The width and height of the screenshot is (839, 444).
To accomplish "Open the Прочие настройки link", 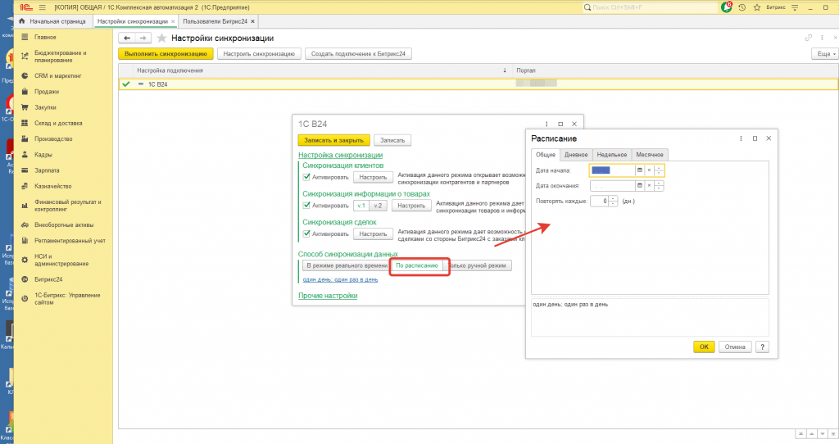I will coord(327,296).
